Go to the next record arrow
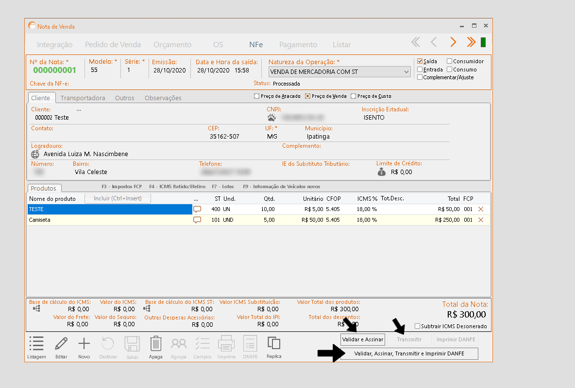This screenshot has width=575, height=388. pyautogui.click(x=453, y=42)
